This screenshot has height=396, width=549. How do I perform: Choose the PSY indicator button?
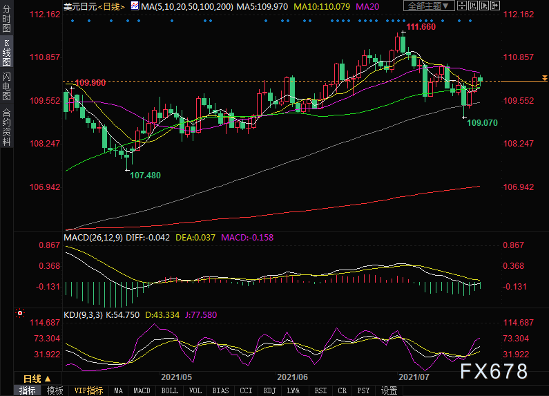click(x=363, y=390)
